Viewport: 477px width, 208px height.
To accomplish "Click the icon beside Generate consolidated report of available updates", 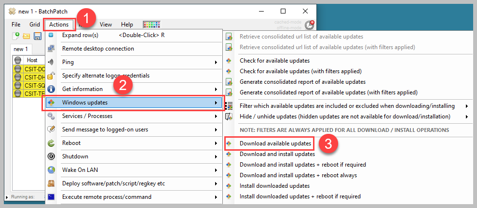I will pyautogui.click(x=229, y=82).
